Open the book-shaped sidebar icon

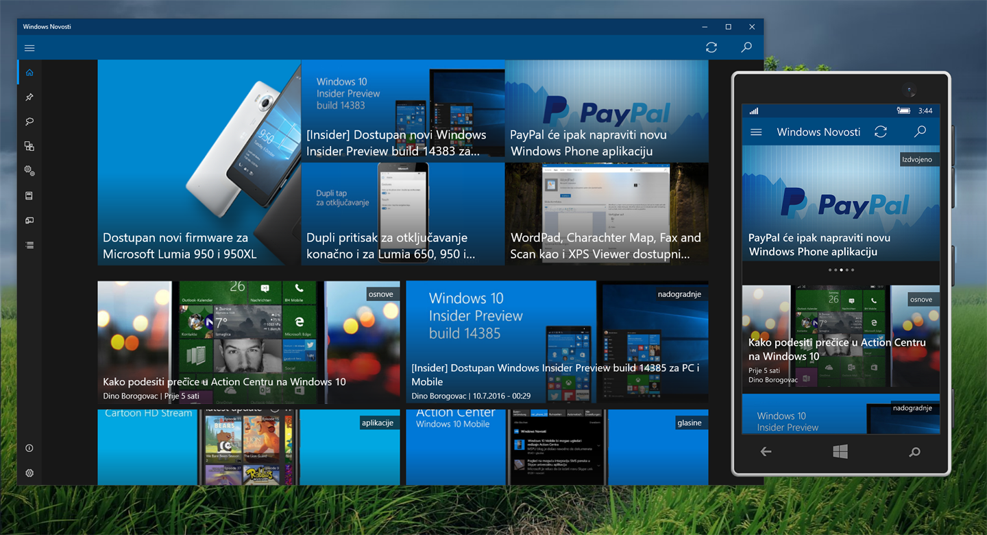click(29, 195)
